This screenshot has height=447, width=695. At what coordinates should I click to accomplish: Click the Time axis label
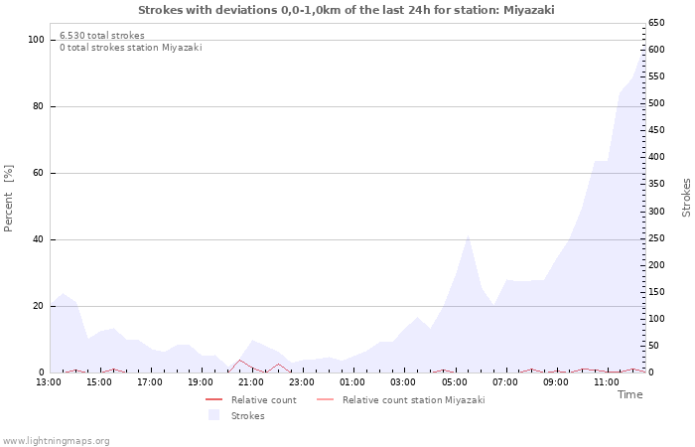(629, 394)
